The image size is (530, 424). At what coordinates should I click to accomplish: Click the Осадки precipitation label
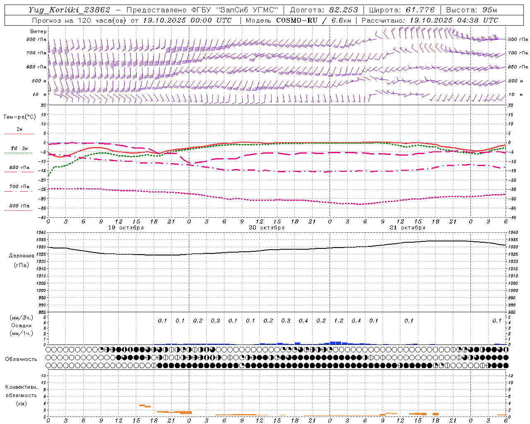(22, 325)
